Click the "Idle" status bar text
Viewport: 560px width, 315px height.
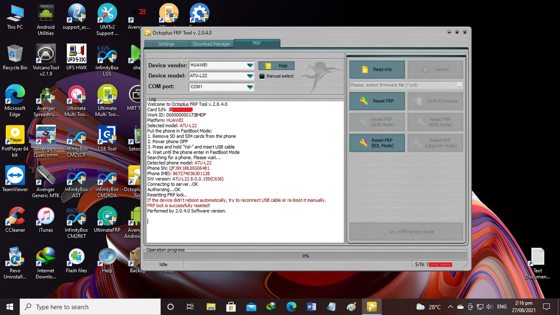(x=163, y=264)
